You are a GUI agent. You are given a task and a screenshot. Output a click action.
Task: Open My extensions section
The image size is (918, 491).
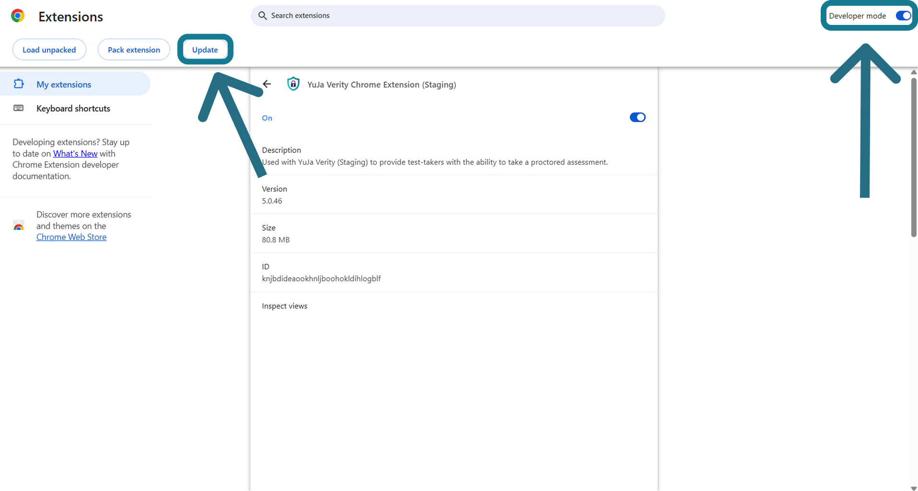tap(75, 84)
